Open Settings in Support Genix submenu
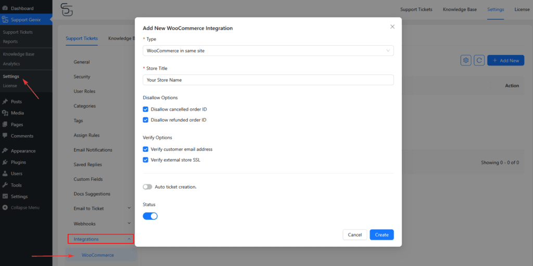Screen dimensions: 533x266 coord(11,76)
